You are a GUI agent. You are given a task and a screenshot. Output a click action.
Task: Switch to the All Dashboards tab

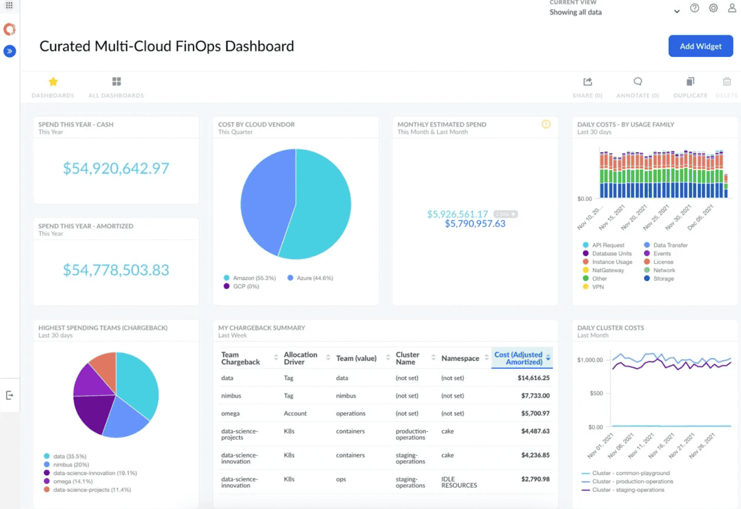coord(116,87)
